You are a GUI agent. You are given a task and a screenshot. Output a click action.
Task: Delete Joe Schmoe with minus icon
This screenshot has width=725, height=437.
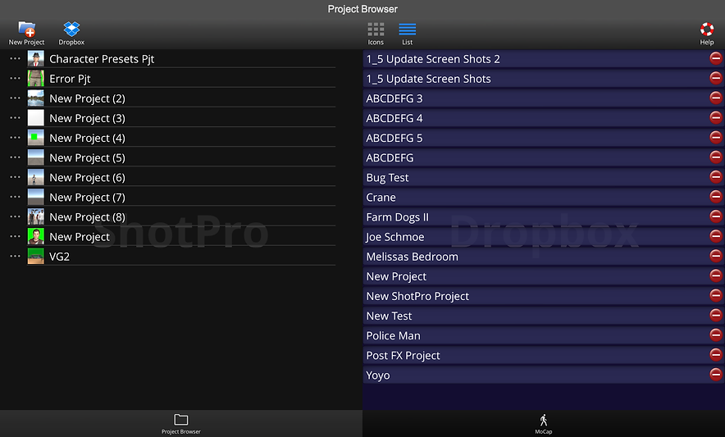tap(716, 236)
